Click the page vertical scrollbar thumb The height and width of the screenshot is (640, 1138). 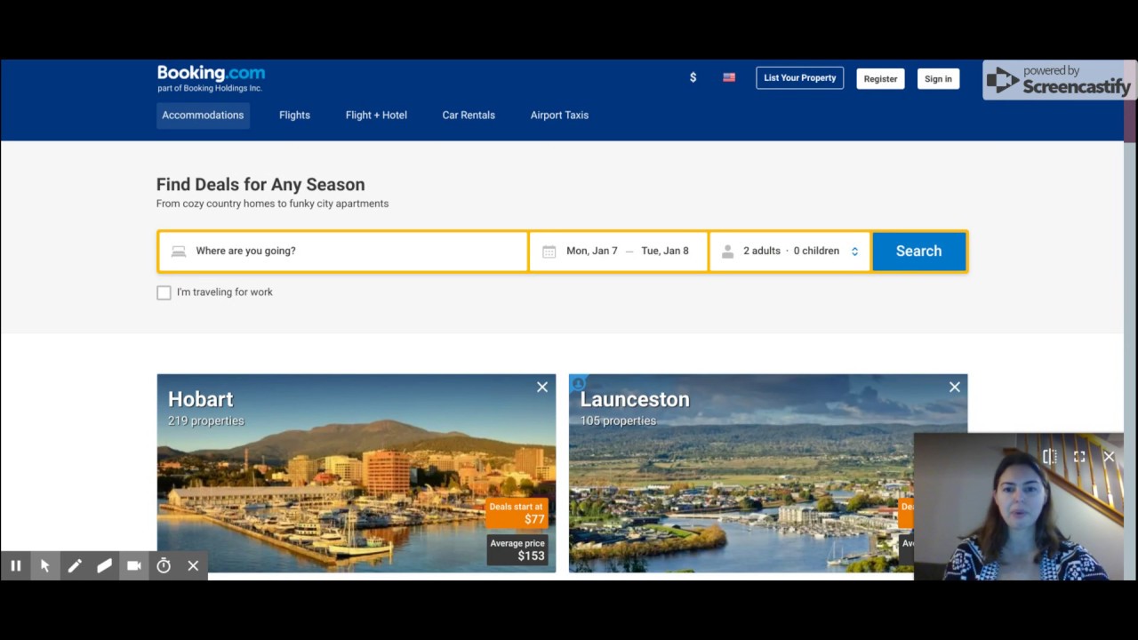pos(1130,102)
